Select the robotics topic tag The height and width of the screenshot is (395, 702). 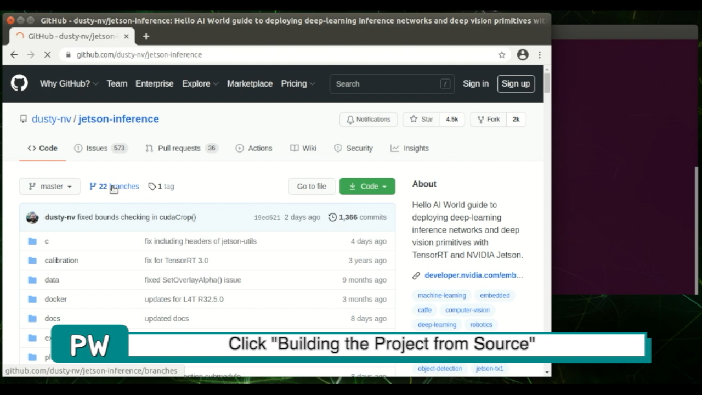pos(481,325)
